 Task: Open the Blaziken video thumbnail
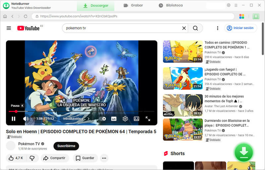(x=183, y=78)
